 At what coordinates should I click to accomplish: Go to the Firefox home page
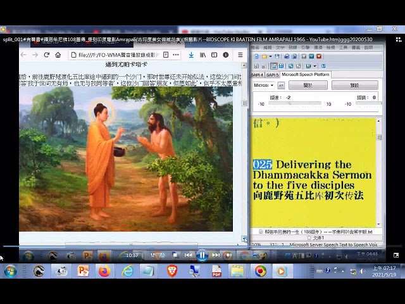pos(58,55)
